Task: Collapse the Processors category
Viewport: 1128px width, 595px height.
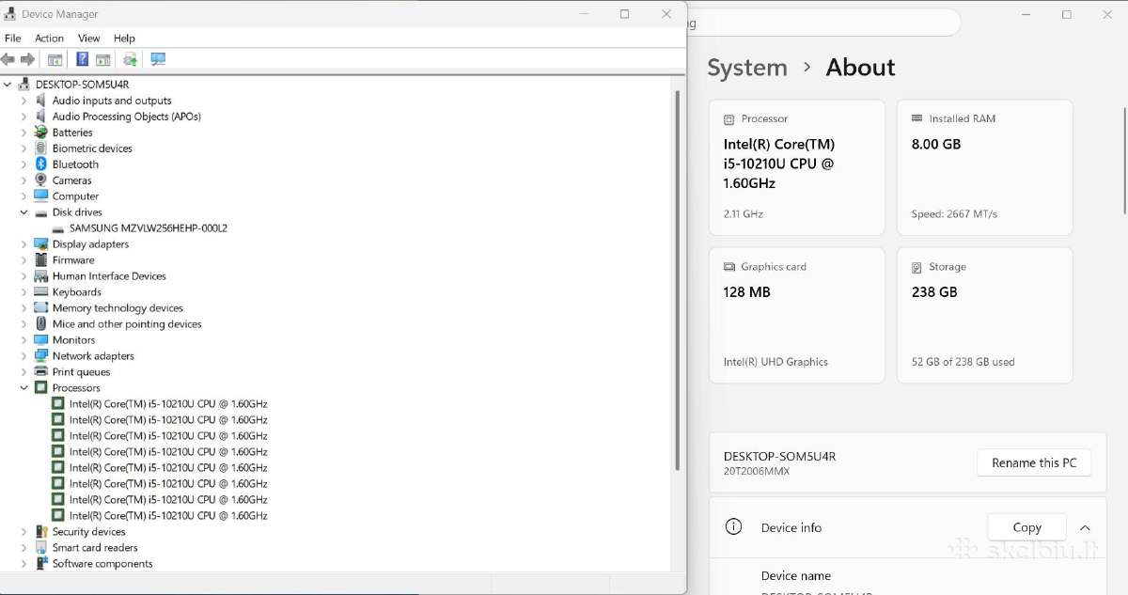Action: coord(24,388)
